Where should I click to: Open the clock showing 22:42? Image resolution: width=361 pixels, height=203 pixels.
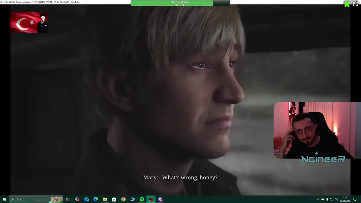point(345,199)
